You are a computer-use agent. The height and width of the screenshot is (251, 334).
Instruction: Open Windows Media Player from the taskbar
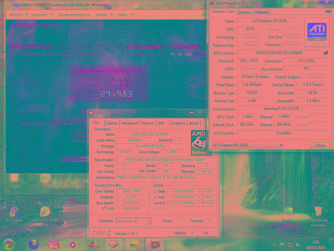click(73, 245)
